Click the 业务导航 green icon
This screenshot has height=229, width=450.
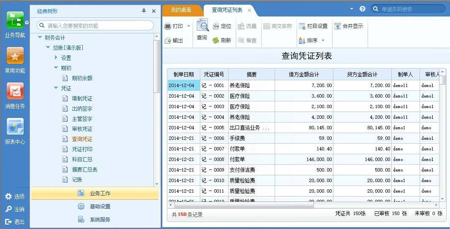[15, 20]
